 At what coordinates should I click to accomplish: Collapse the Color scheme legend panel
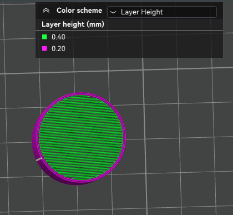click(46, 11)
